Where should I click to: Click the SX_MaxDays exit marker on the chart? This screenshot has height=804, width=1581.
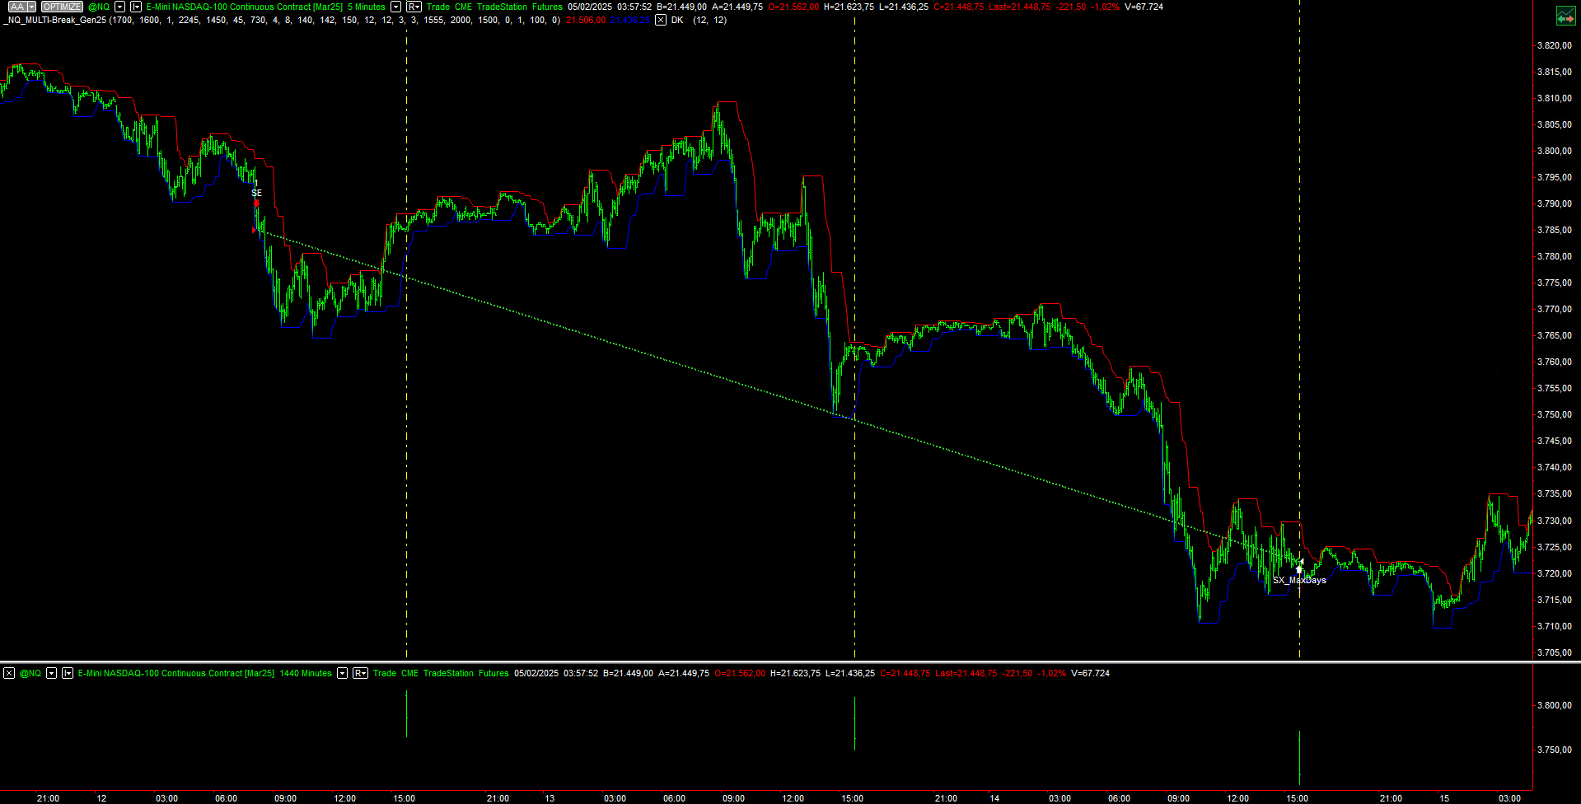(x=1299, y=568)
